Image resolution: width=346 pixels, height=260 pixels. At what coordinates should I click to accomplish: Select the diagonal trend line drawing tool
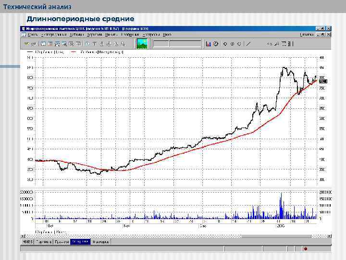coord(248,44)
